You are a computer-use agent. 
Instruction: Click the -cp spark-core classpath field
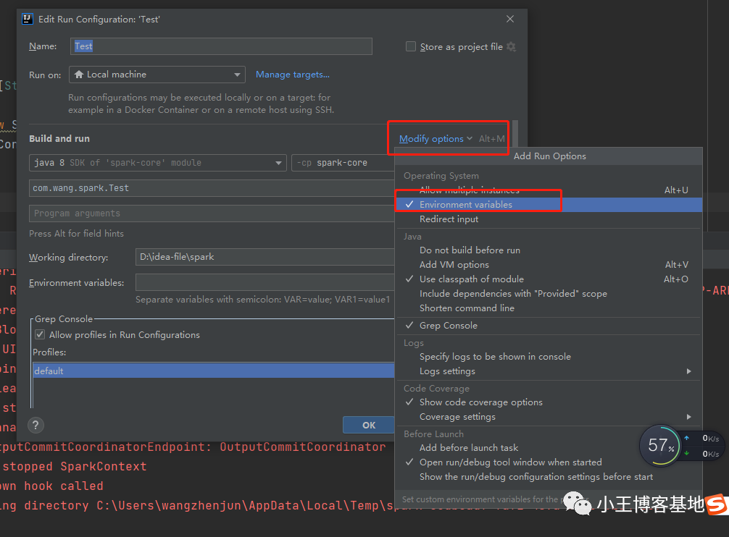[343, 163]
